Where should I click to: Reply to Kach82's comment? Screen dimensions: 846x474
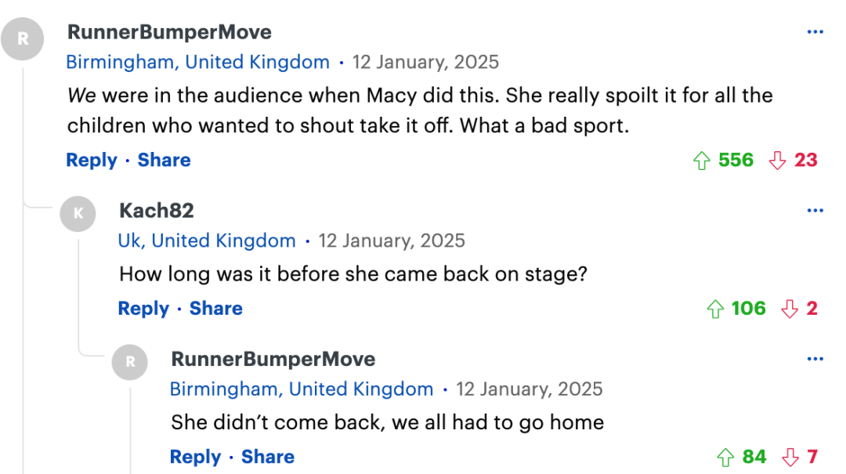click(x=143, y=309)
